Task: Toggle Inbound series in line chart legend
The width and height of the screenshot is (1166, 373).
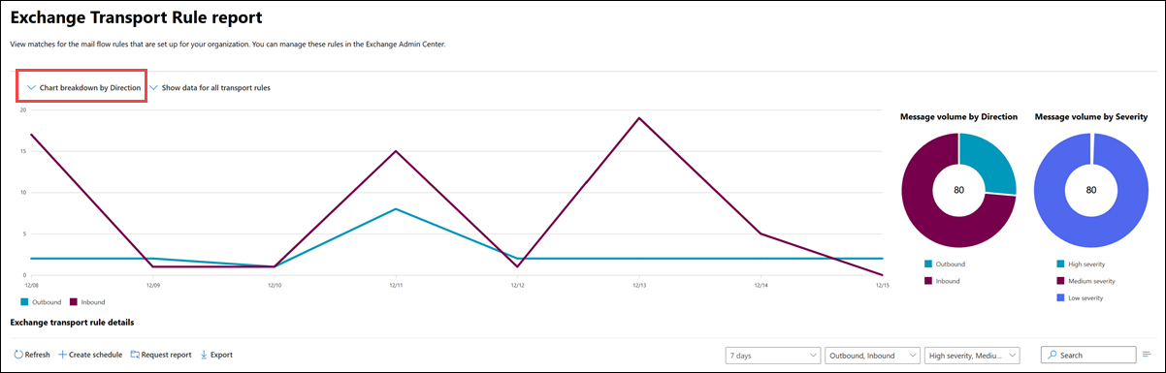Action: [x=87, y=302]
